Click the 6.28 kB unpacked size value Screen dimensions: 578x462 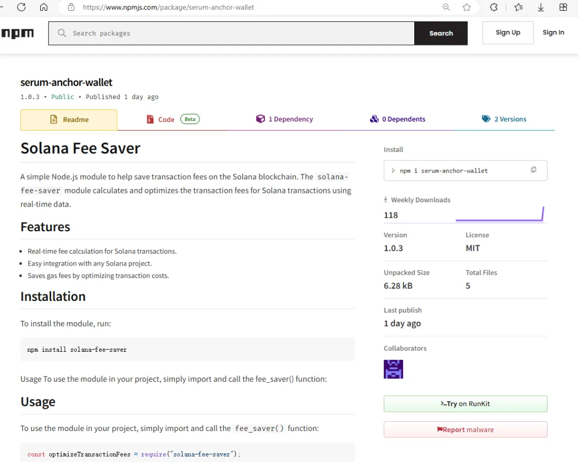pyautogui.click(x=398, y=286)
